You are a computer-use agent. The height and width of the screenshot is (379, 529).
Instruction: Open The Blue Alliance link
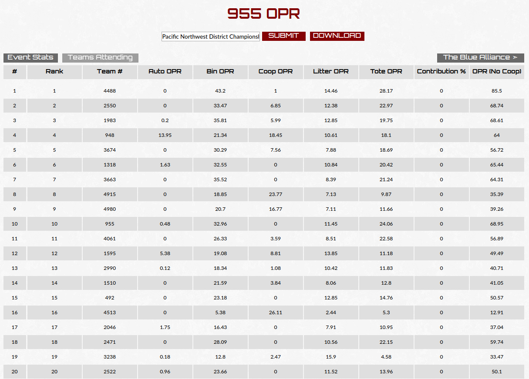(x=481, y=58)
